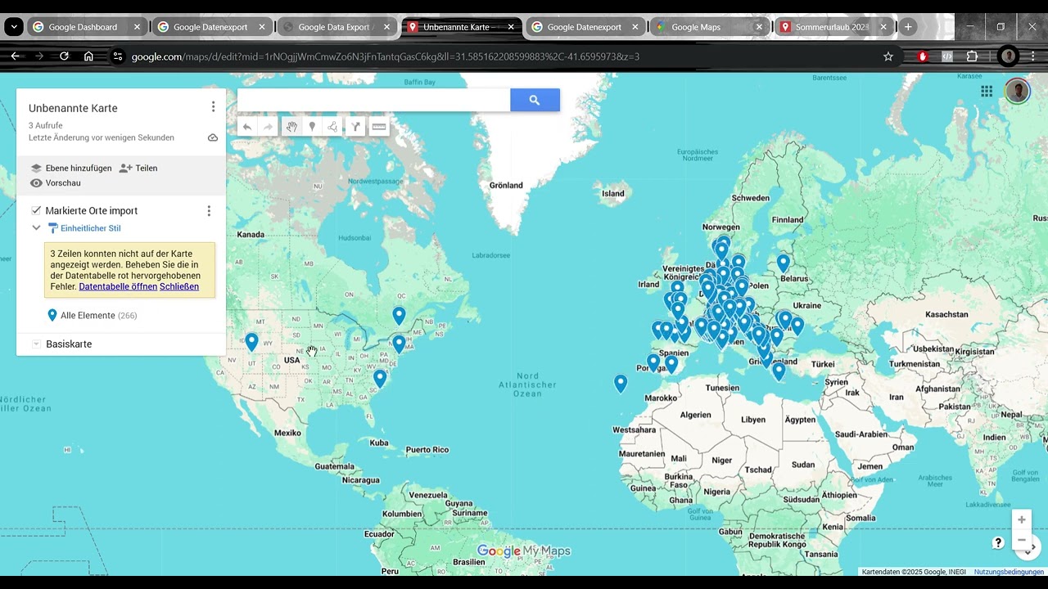
Task: Open the map title three-dot menu
Action: [213, 107]
